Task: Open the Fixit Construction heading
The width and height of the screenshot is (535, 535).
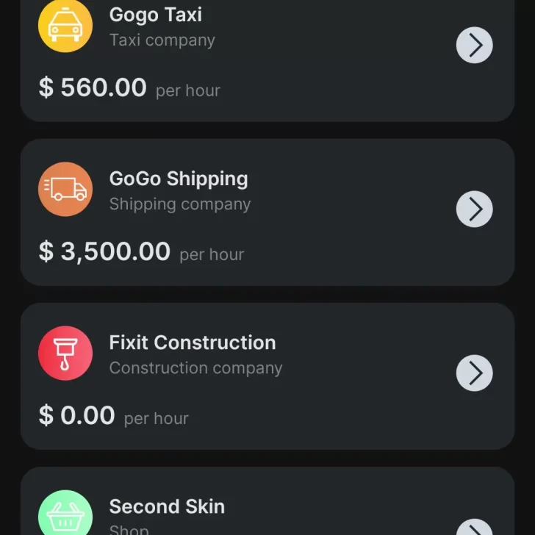Action: [x=193, y=342]
